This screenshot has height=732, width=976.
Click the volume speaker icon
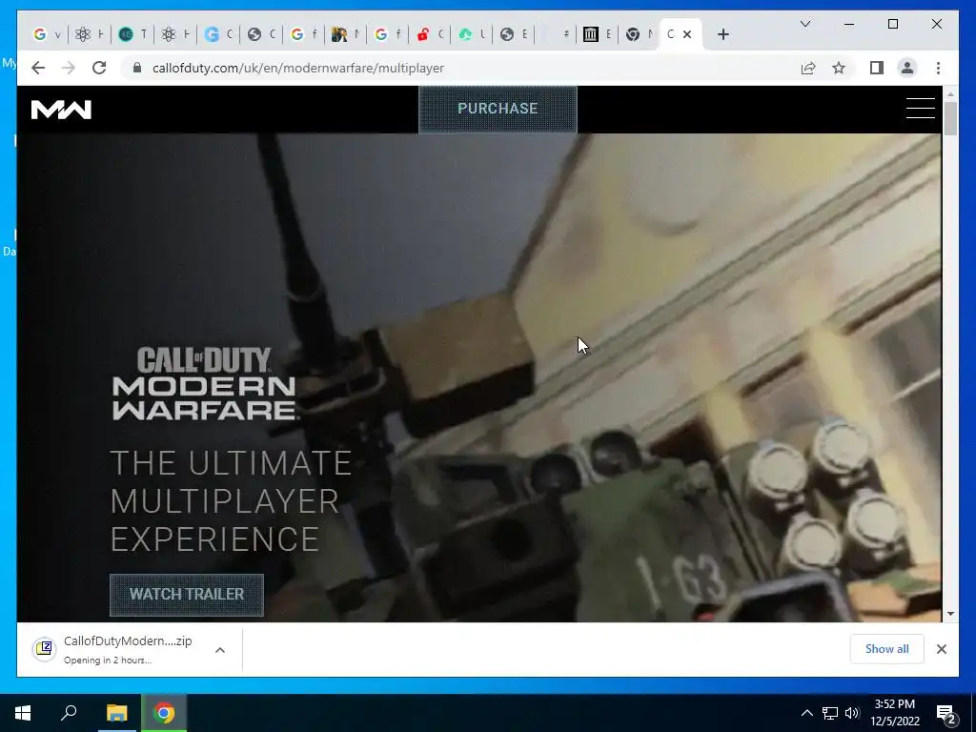(852, 713)
